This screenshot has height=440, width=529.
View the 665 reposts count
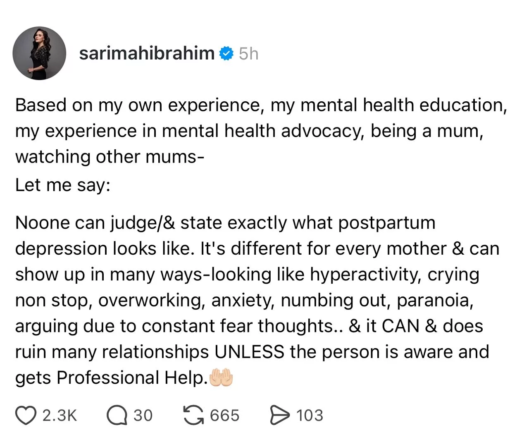(x=224, y=416)
